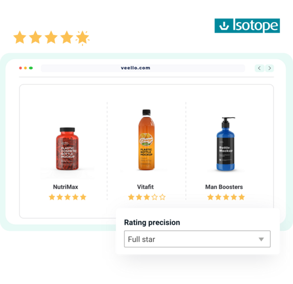This screenshot has height=284, width=293.
Task: Click the sparkling fifth star at top
Action: coord(82,38)
